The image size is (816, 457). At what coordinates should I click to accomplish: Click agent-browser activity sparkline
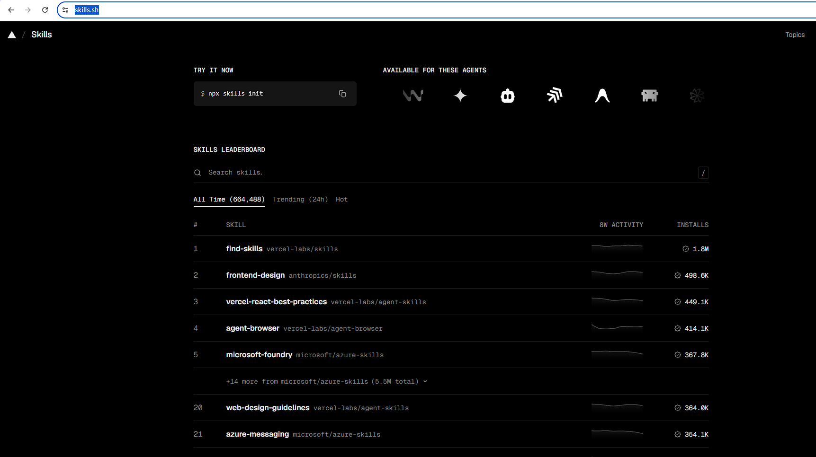click(x=617, y=326)
